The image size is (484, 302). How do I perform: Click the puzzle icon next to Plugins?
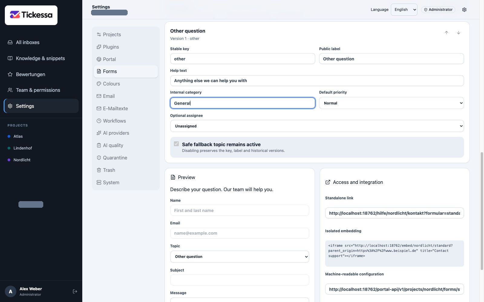click(99, 47)
